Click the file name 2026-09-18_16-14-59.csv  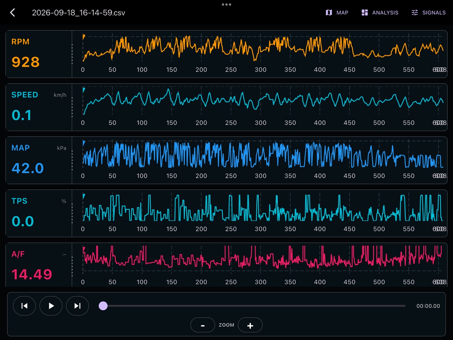78,13
